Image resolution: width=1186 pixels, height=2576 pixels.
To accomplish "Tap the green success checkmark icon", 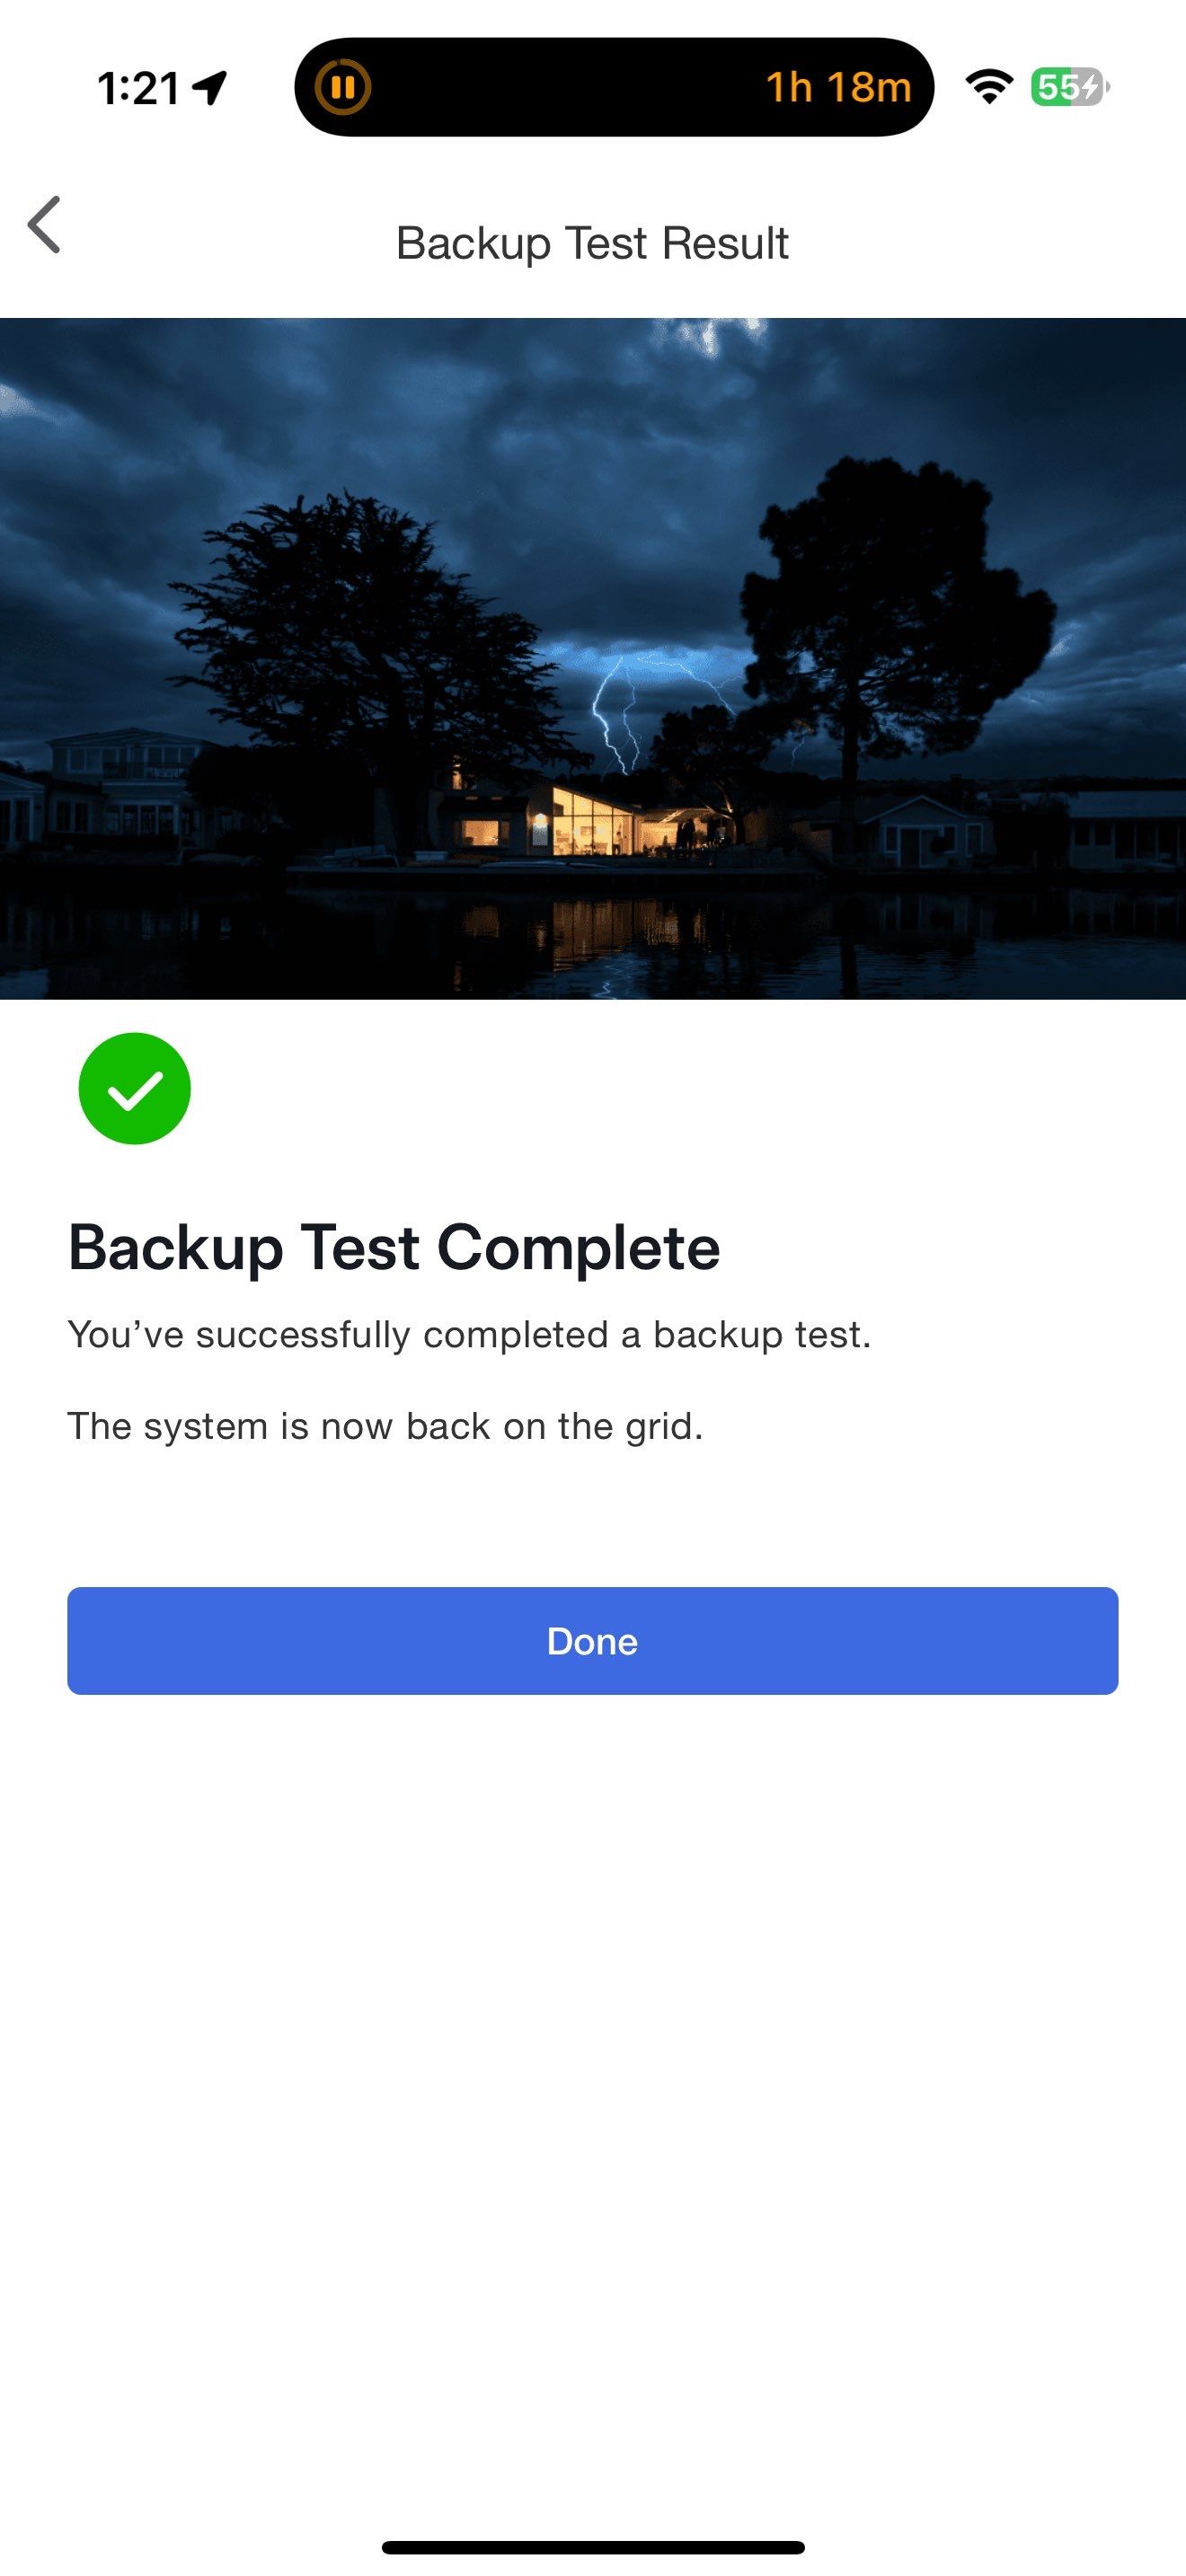I will pos(135,1088).
